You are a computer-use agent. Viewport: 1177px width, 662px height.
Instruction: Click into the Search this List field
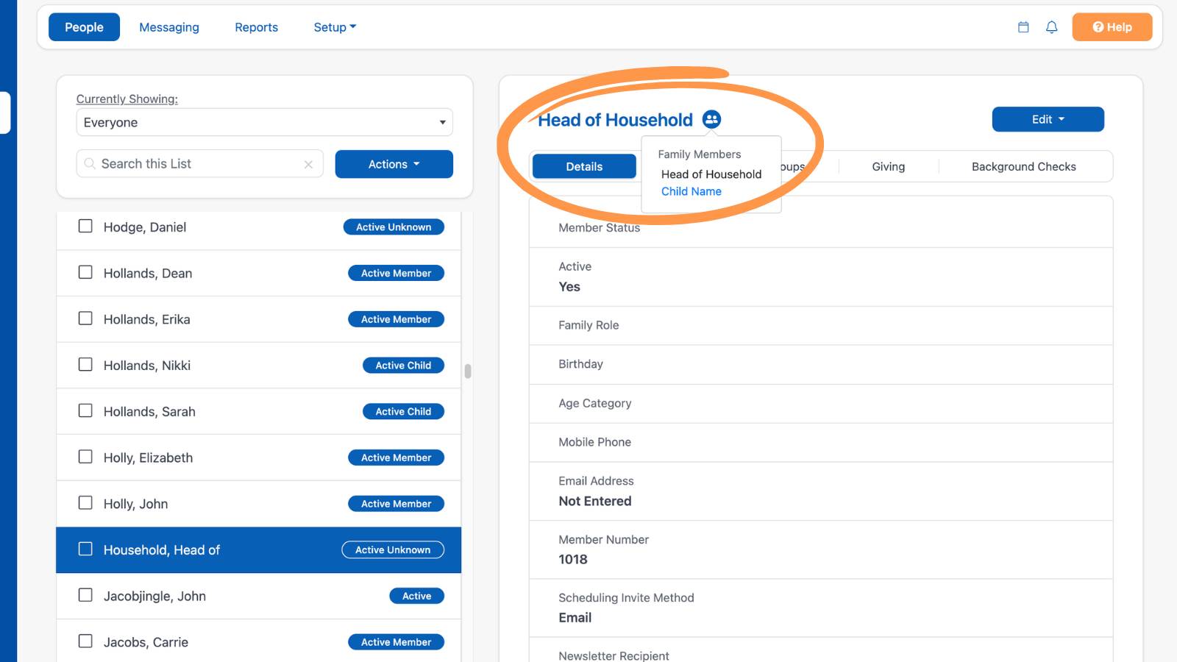(199, 164)
